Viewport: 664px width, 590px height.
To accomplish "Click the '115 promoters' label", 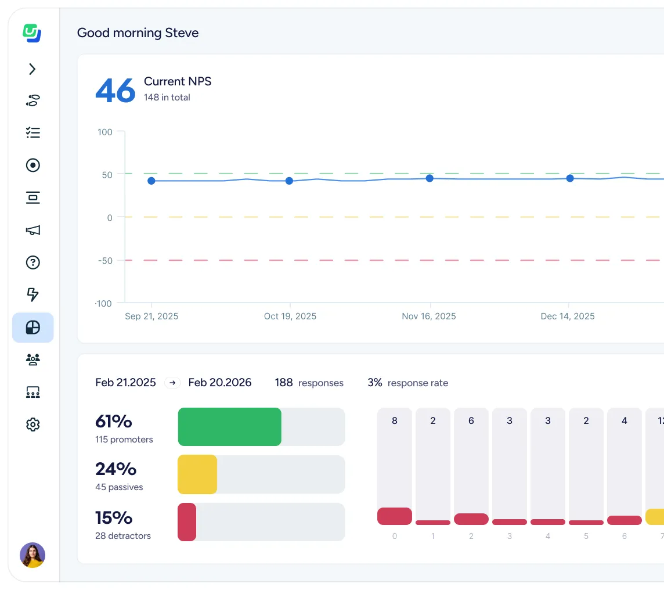I will coord(124,440).
